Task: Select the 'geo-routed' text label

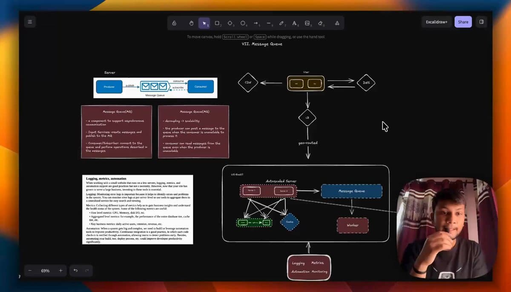Action: (x=307, y=143)
